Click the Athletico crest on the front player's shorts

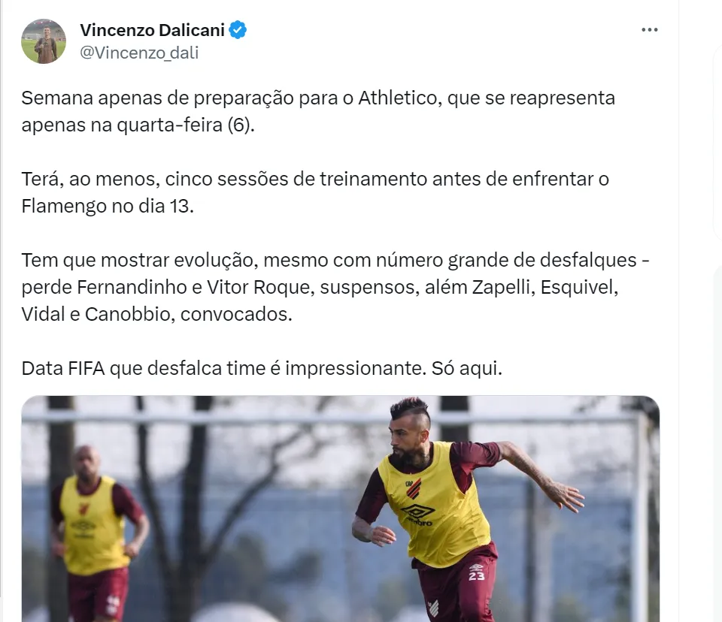pyautogui.click(x=433, y=607)
